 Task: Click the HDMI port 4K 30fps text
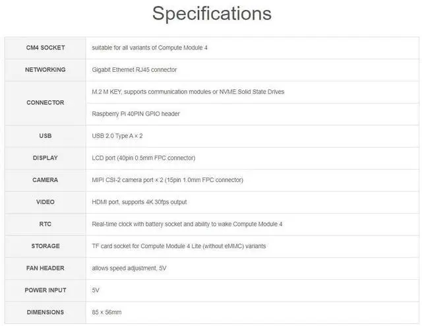(x=139, y=202)
